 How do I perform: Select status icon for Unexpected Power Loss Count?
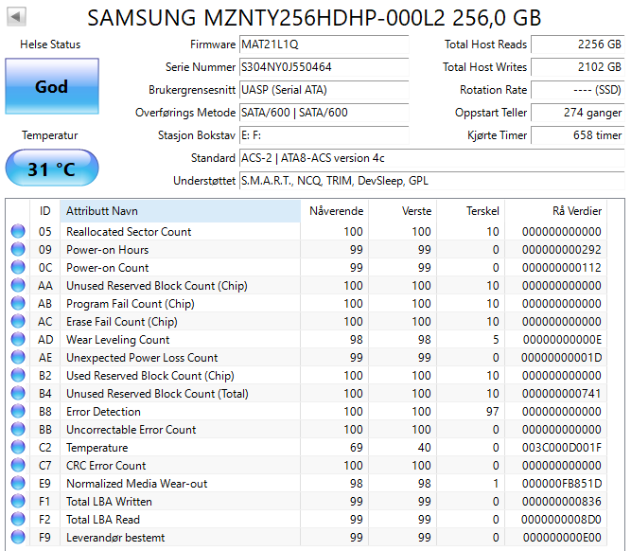(18, 357)
